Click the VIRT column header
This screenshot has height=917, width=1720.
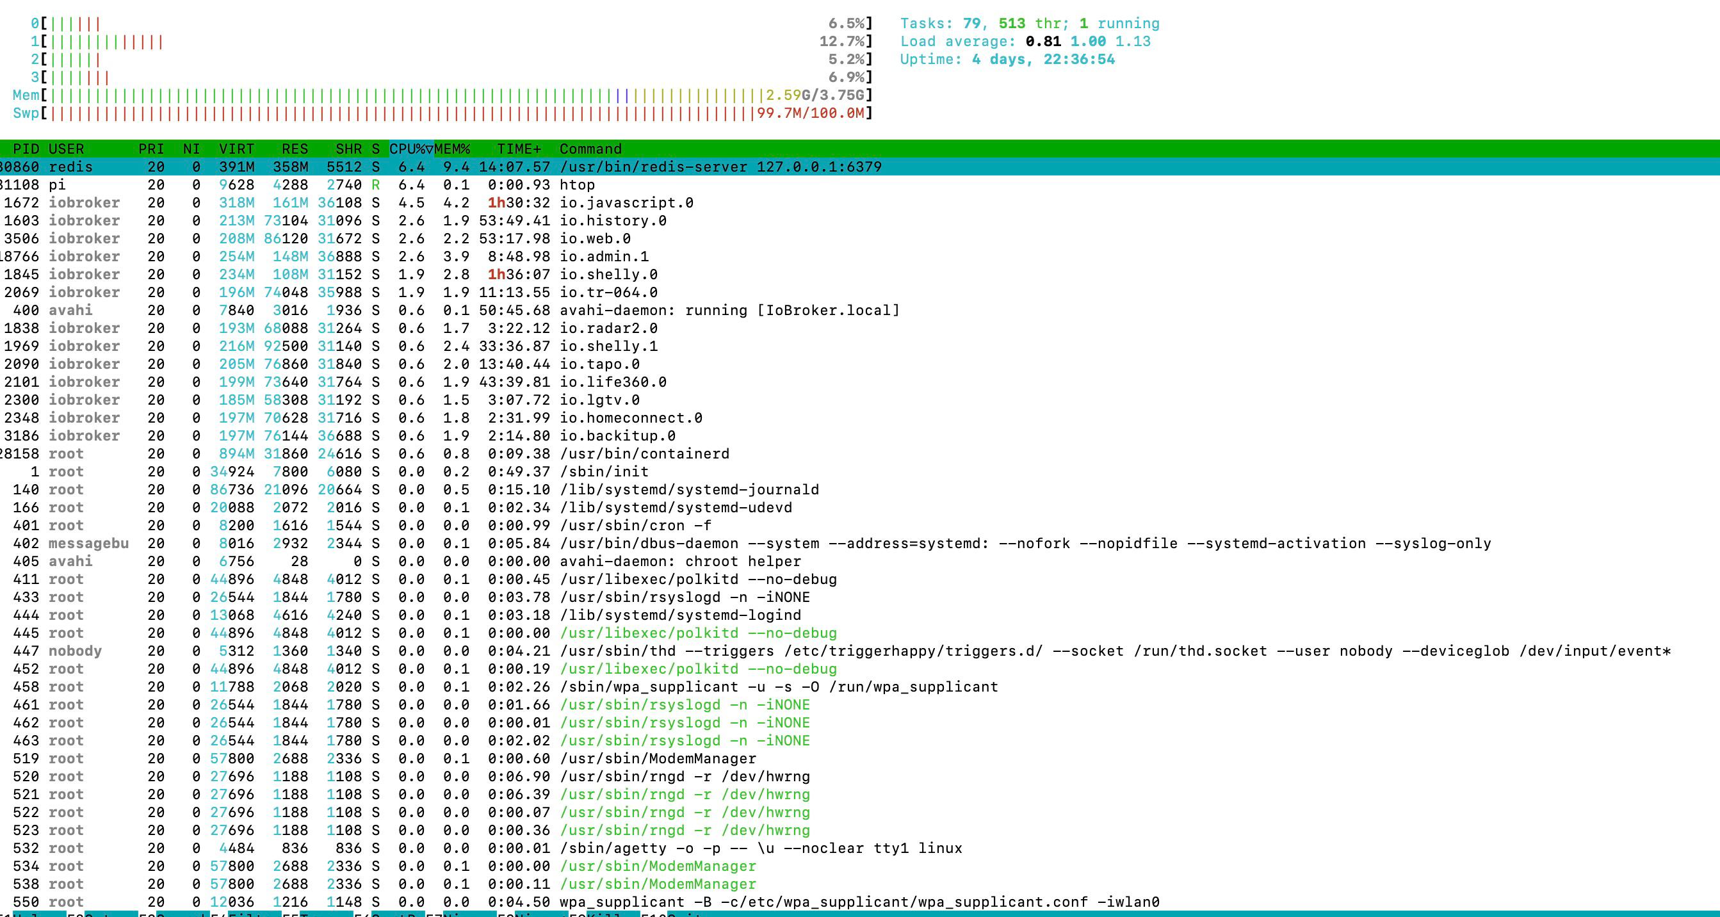coord(236,149)
